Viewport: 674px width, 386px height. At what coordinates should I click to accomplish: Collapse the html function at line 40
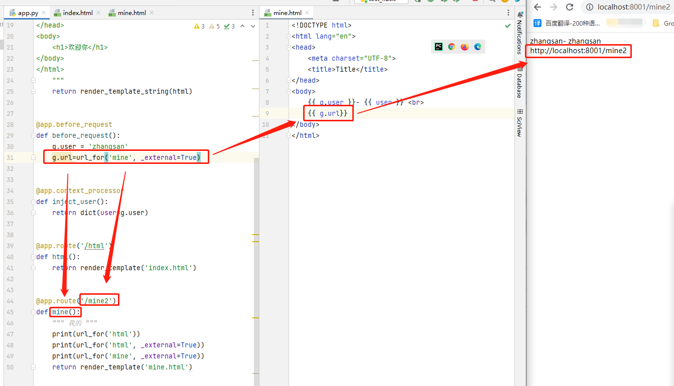tap(33, 257)
